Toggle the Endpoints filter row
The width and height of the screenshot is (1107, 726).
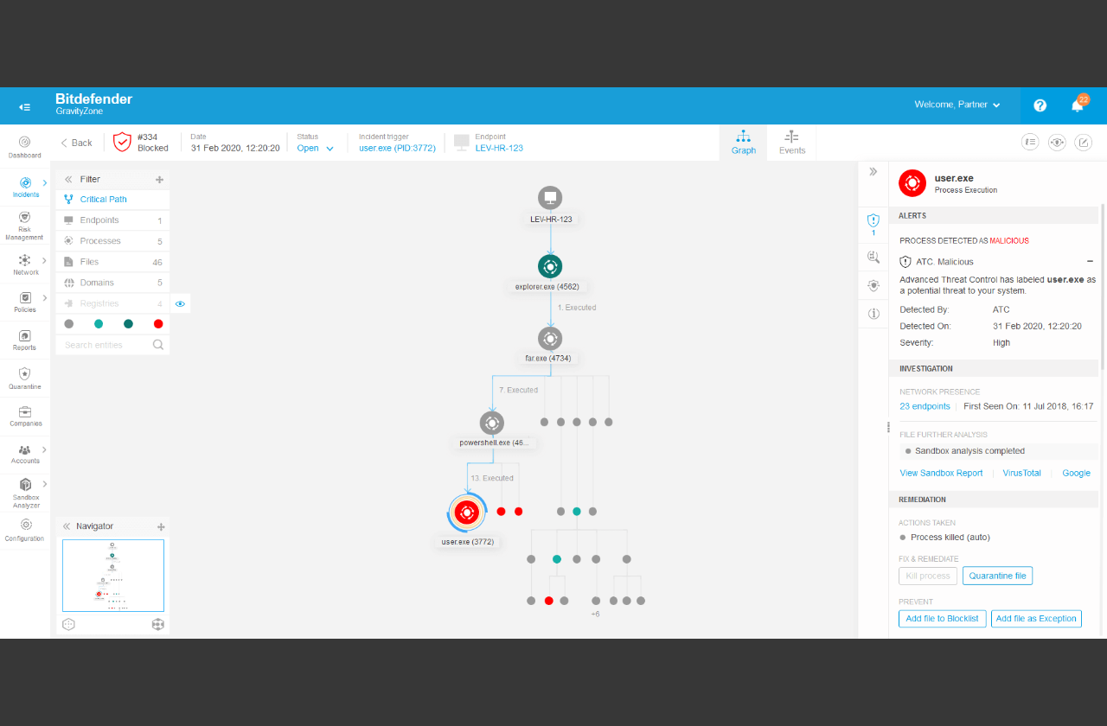(x=112, y=220)
